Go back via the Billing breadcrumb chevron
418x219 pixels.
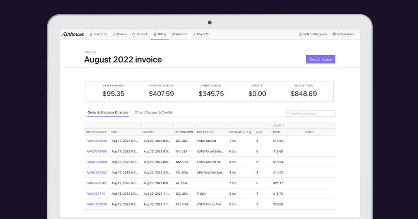85,53
